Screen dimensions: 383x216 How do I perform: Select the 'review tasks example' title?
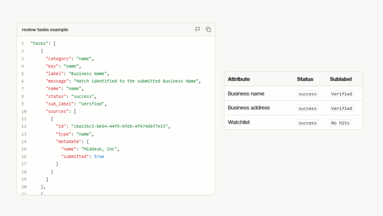click(x=45, y=29)
